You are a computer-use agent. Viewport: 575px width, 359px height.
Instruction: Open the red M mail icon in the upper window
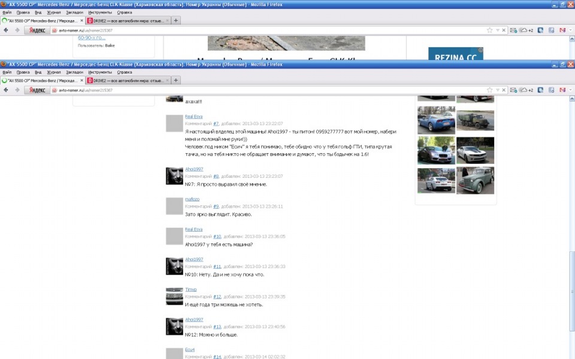tap(562, 30)
